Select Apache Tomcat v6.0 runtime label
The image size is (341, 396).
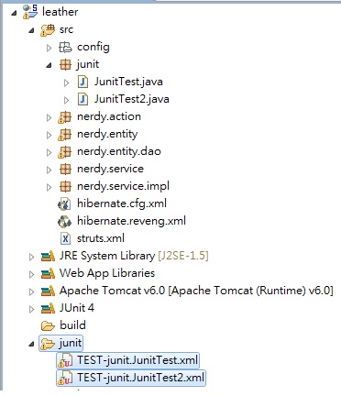click(x=196, y=291)
